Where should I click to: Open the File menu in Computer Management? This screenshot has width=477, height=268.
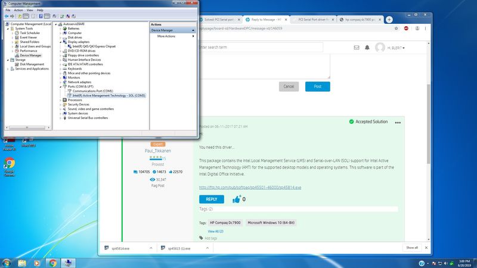pyautogui.click(x=8, y=10)
